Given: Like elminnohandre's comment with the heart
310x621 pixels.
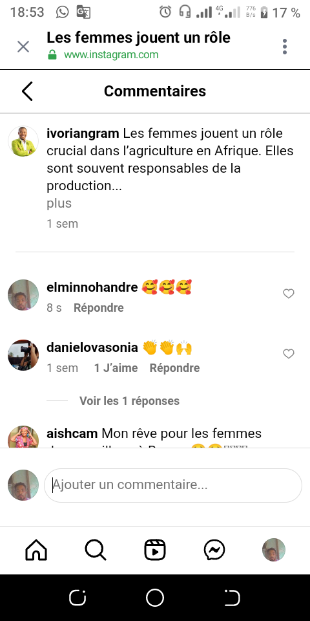Looking at the screenshot, I should 289,294.
